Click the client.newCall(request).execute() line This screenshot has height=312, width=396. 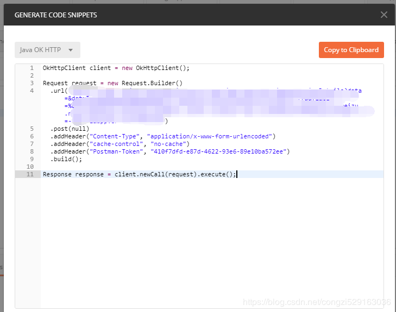coord(140,174)
